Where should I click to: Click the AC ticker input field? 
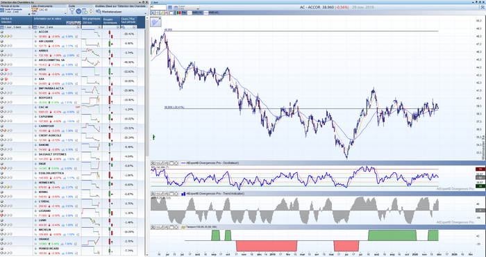click(x=158, y=7)
